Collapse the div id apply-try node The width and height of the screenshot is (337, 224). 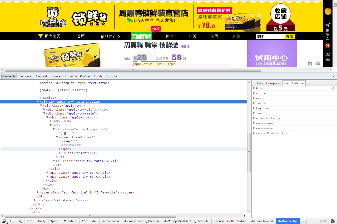coord(38,102)
